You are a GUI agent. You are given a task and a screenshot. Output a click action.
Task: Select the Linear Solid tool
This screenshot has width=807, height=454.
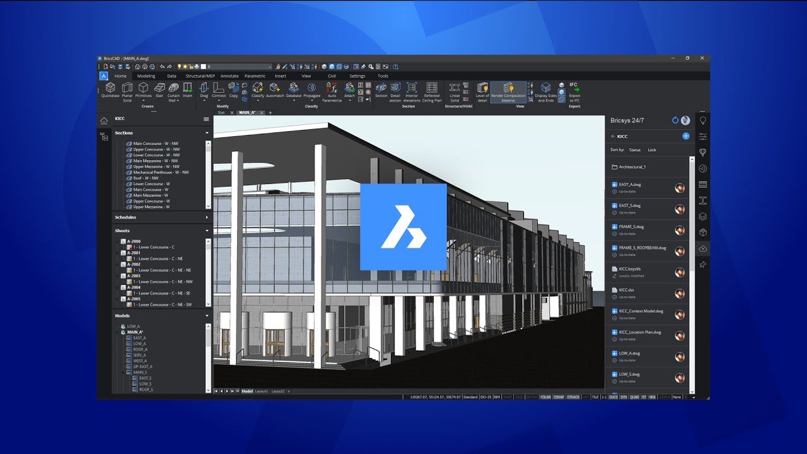click(x=455, y=91)
